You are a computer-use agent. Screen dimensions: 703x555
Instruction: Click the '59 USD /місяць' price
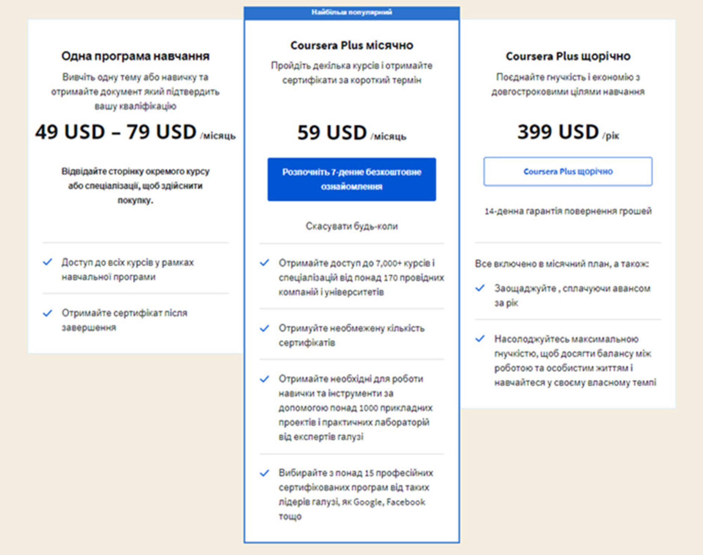[351, 133]
